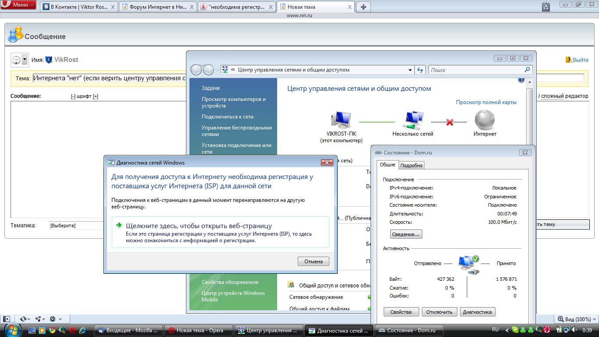This screenshot has height=337, width=599.
Task: Switch to the "необходима регистр..." tab
Action: click(x=237, y=7)
